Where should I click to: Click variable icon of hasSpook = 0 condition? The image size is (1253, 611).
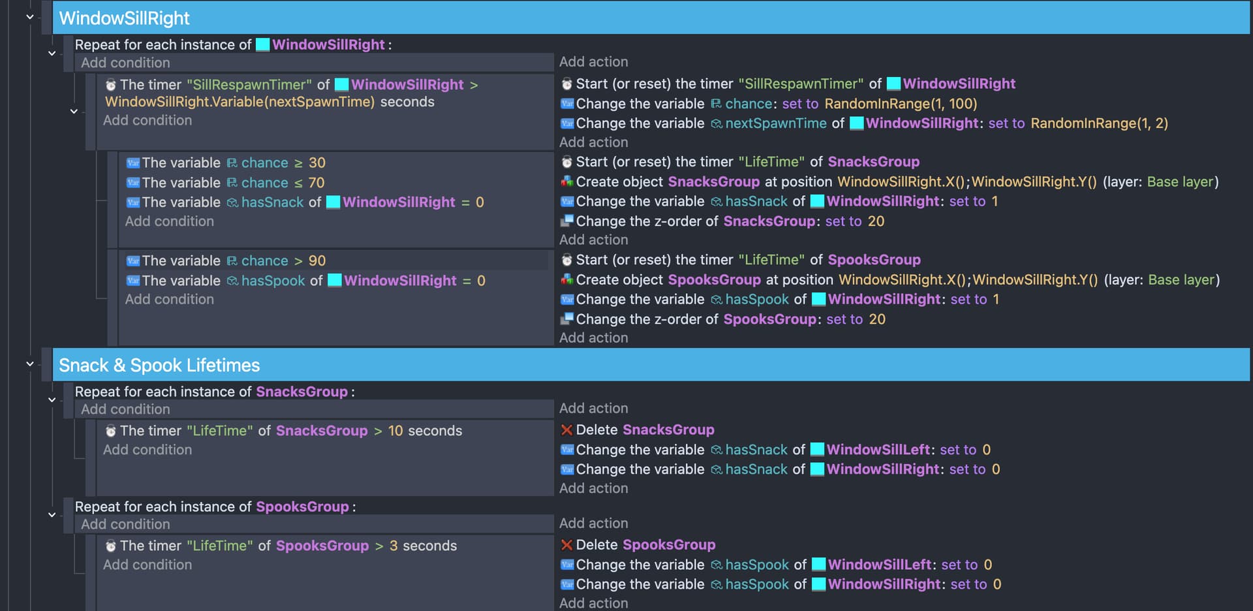pyautogui.click(x=133, y=281)
